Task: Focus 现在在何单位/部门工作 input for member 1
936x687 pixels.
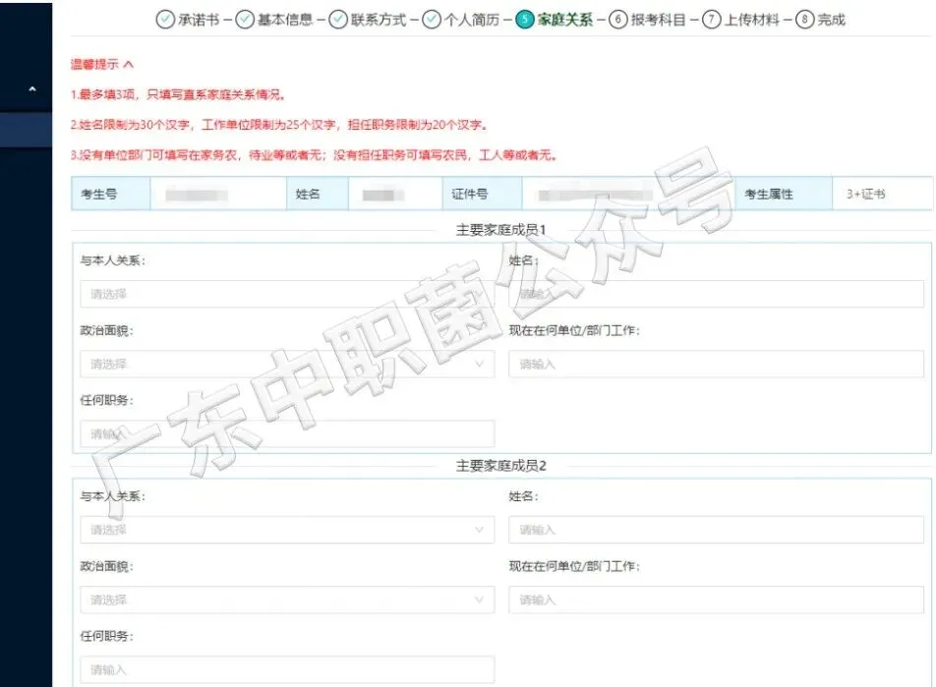Action: (x=717, y=364)
